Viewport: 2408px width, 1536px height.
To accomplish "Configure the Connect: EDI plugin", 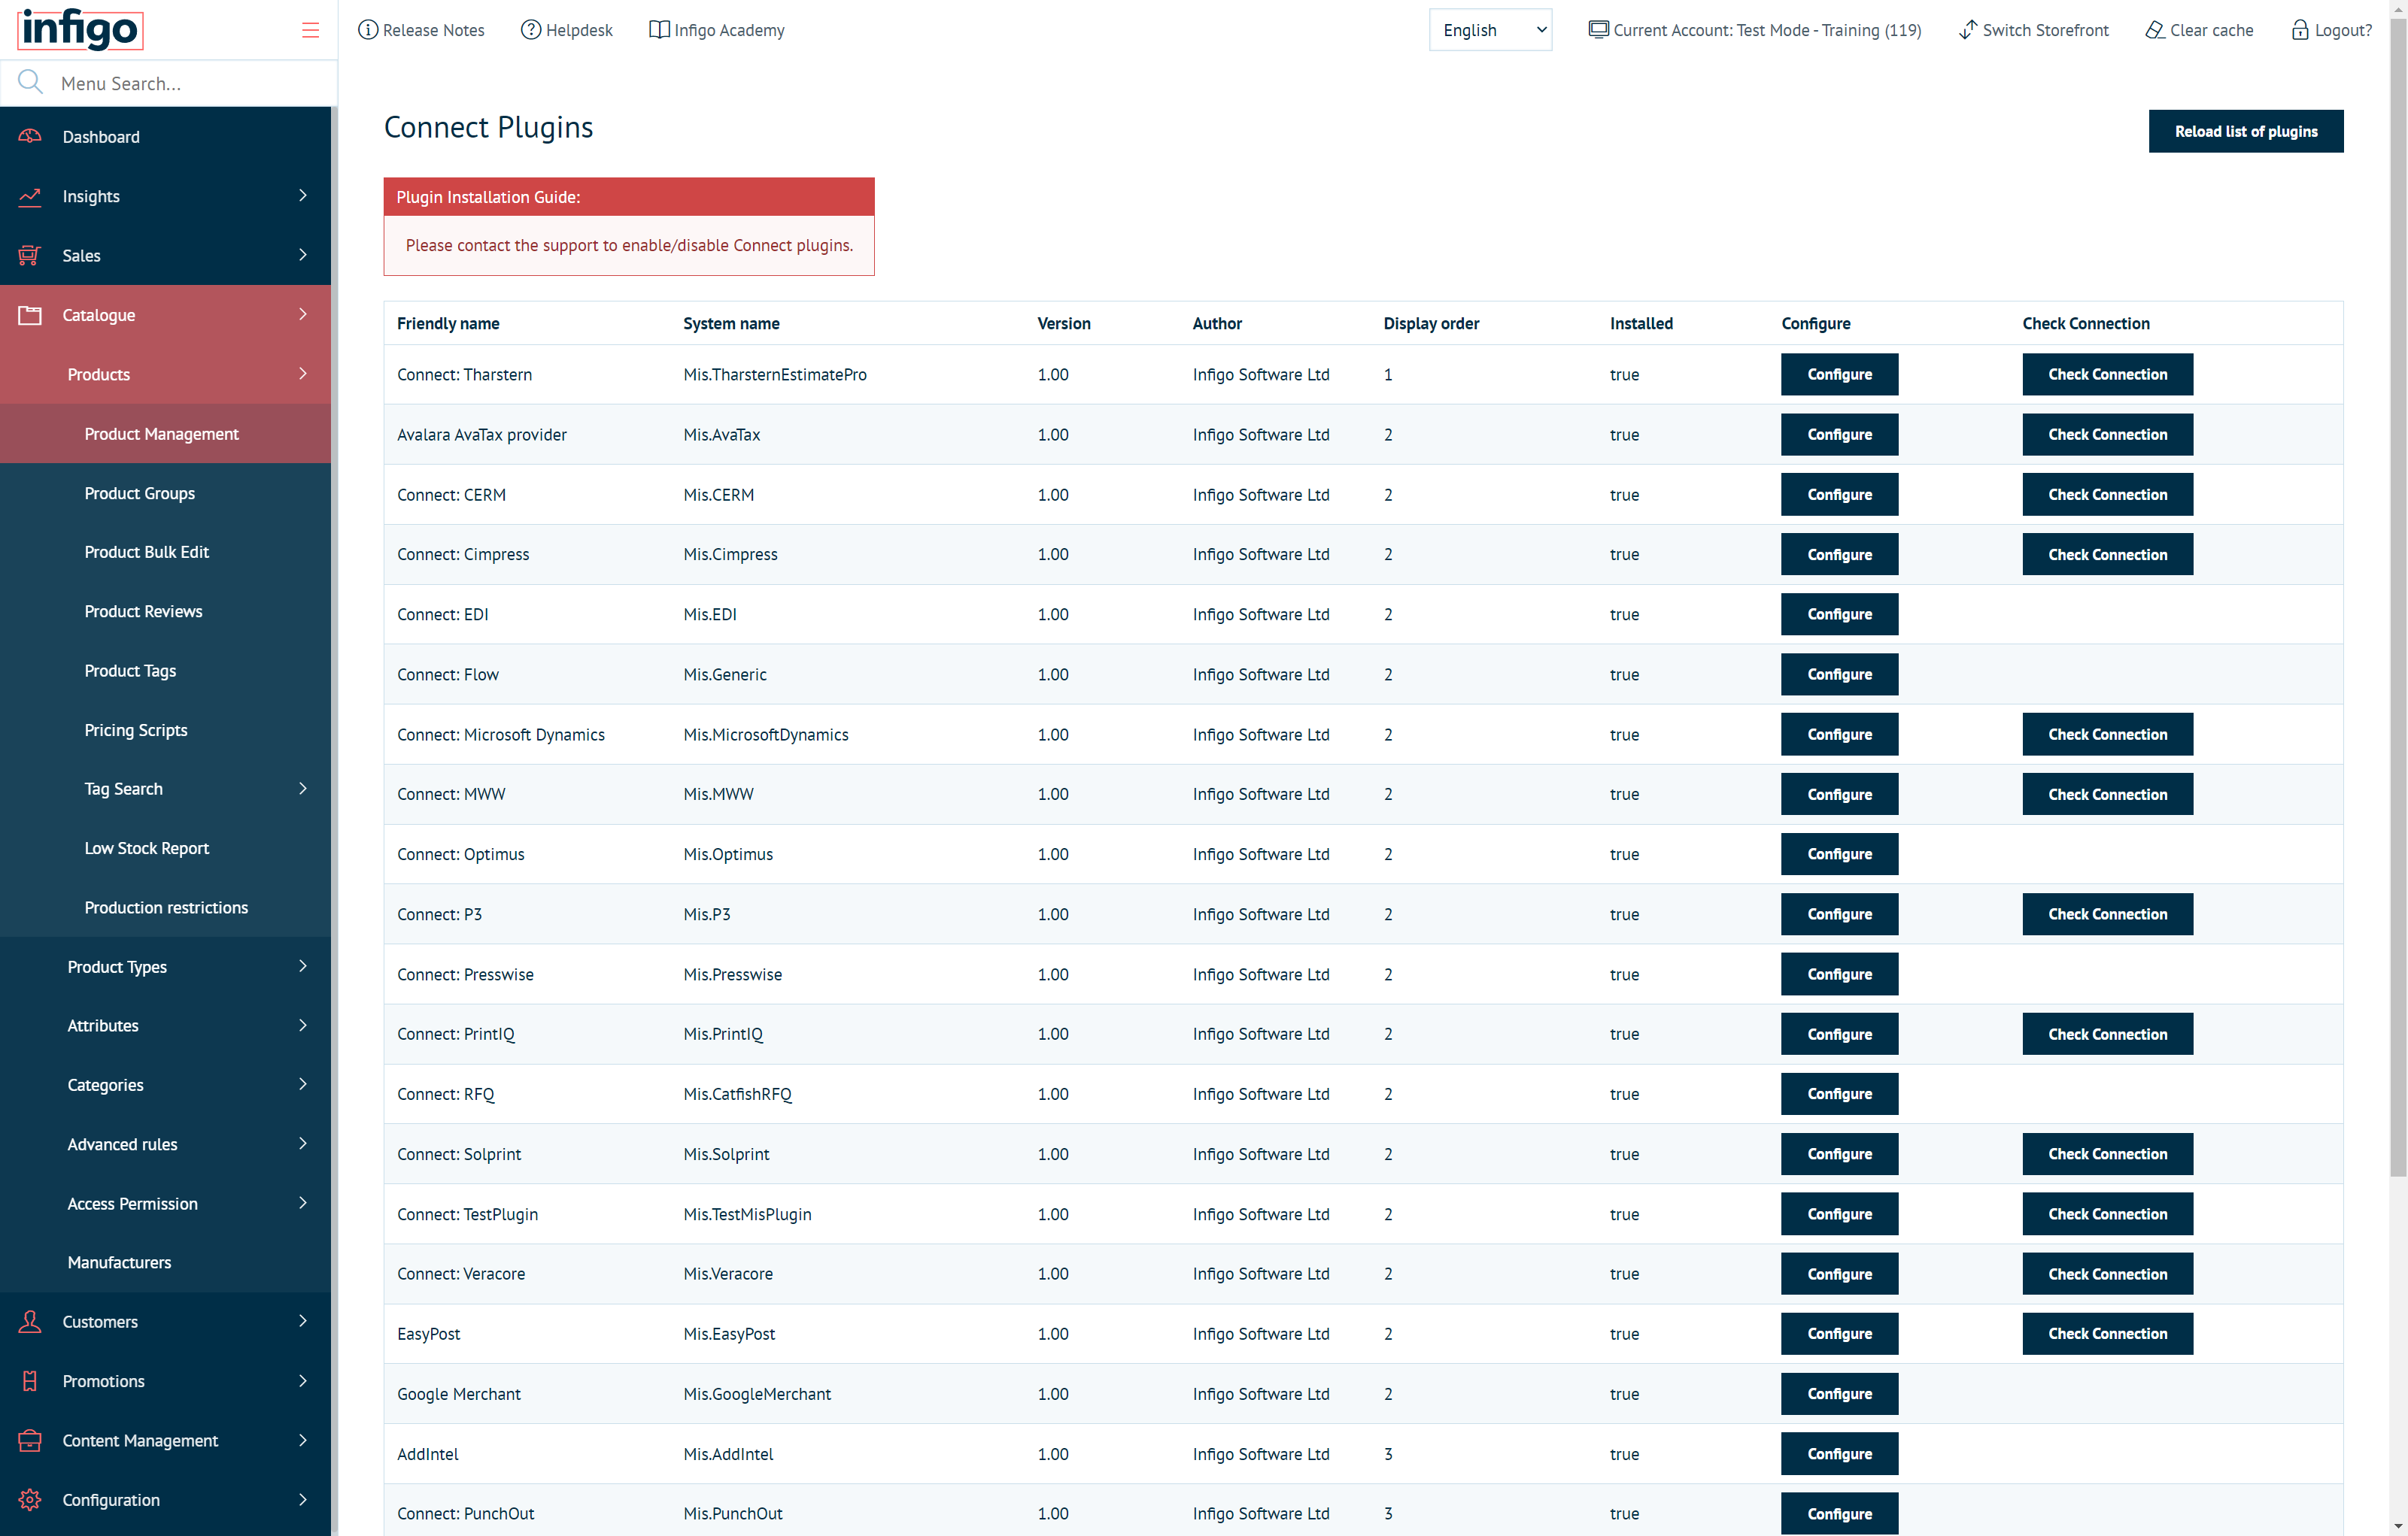I will pos(1839,613).
